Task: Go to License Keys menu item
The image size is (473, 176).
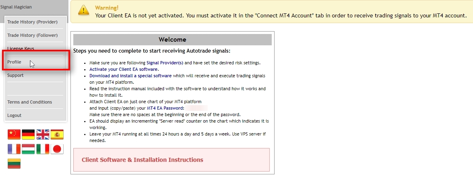Action: pos(21,49)
